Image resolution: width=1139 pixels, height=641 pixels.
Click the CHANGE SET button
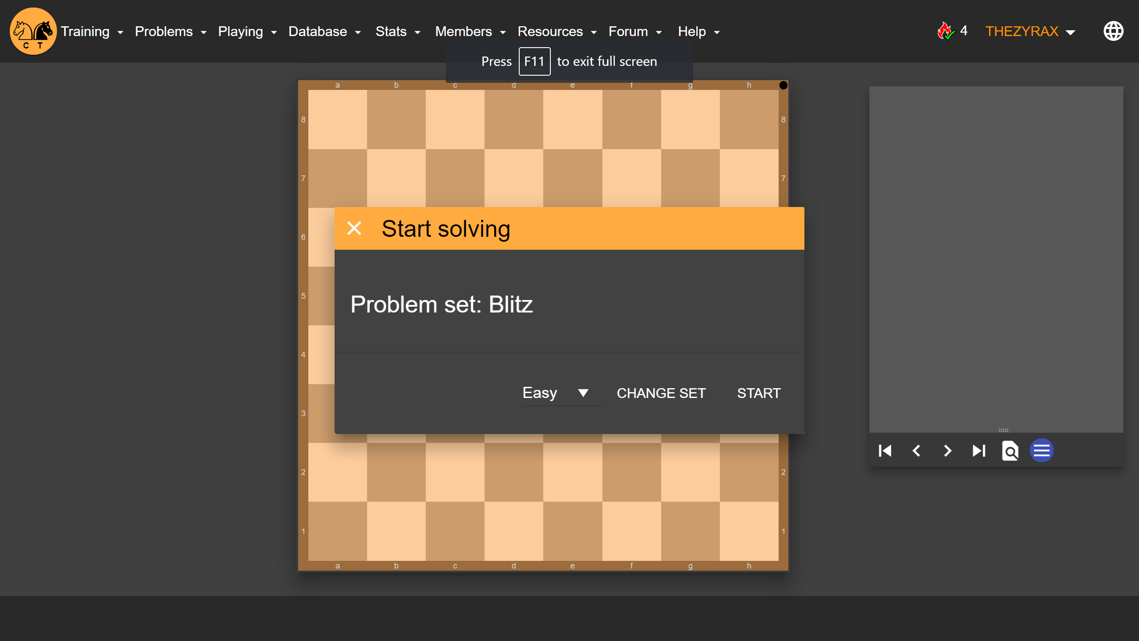(661, 393)
